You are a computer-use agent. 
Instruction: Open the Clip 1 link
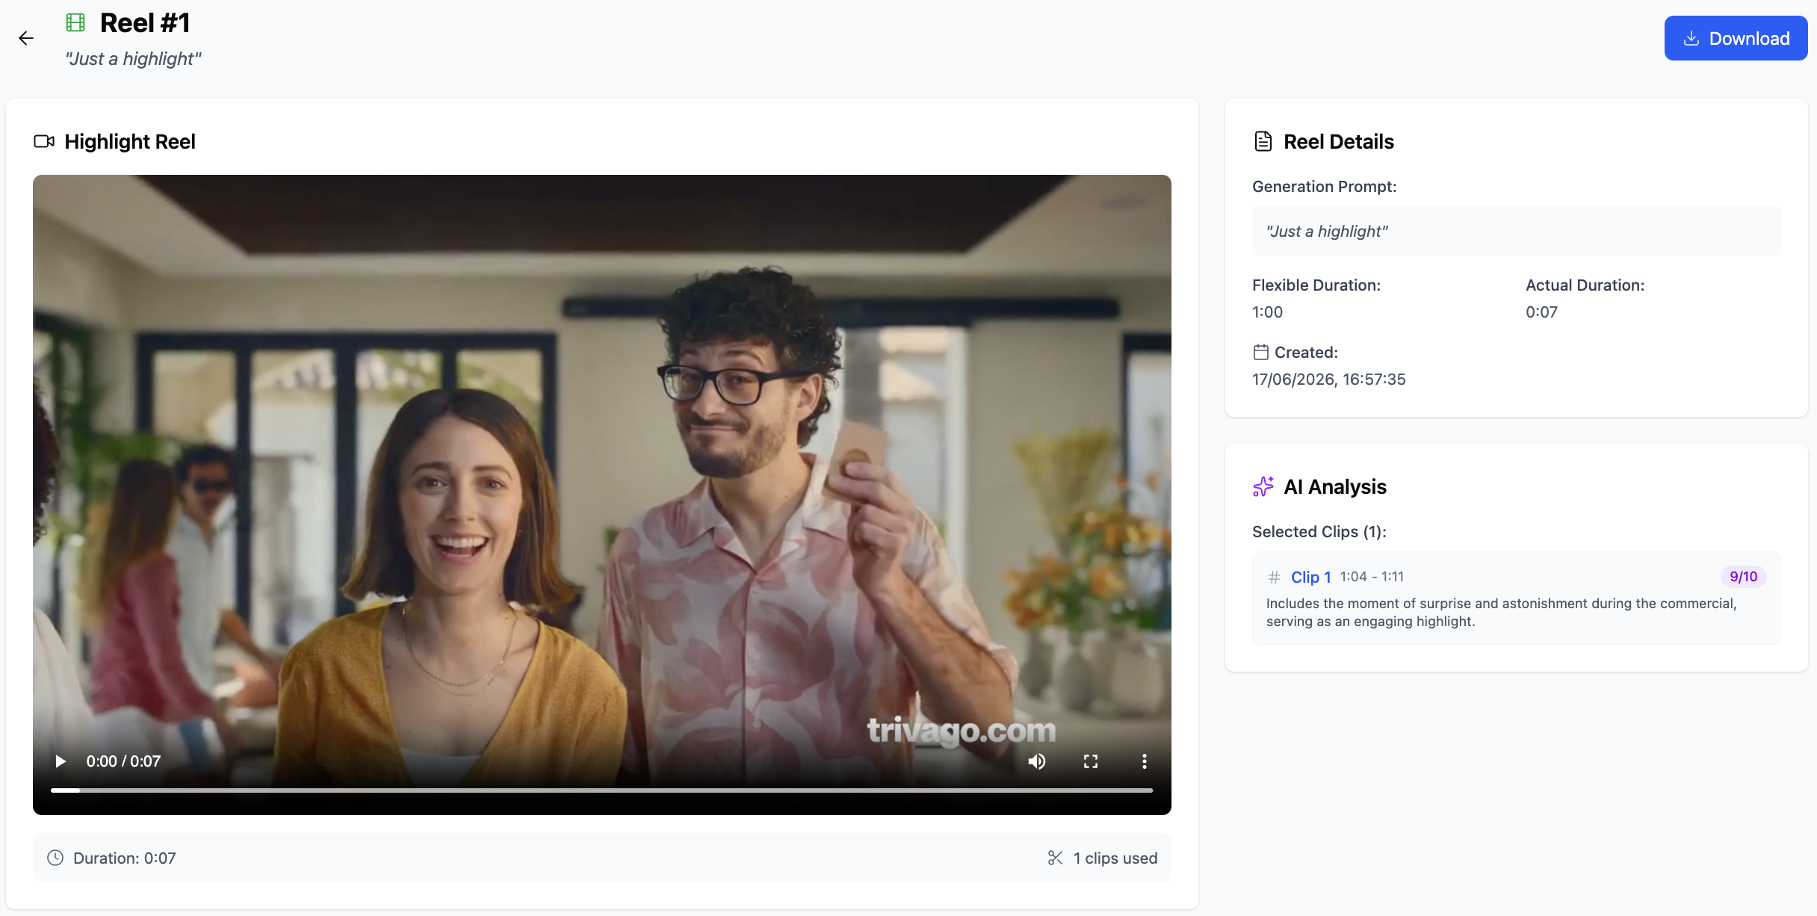[1310, 577]
